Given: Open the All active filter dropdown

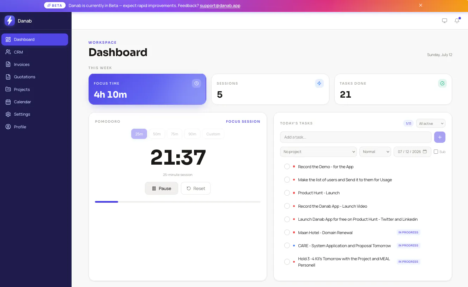Looking at the screenshot, I should click(x=431, y=123).
